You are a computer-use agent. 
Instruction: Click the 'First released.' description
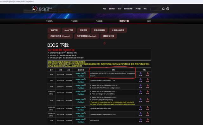point(95,121)
